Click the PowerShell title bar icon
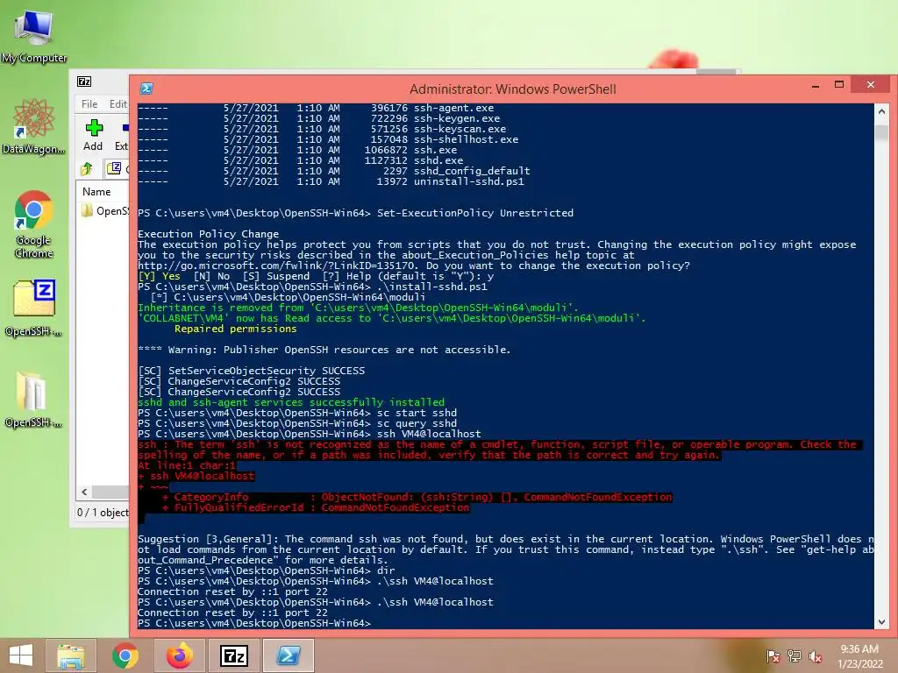 coord(146,89)
